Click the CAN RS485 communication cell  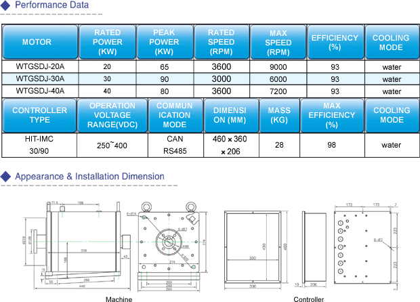click(175, 144)
